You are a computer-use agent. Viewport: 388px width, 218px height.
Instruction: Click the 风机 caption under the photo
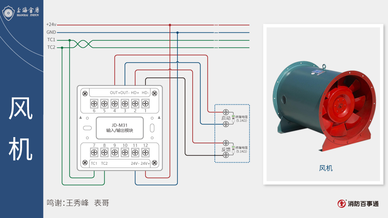tap(326, 168)
